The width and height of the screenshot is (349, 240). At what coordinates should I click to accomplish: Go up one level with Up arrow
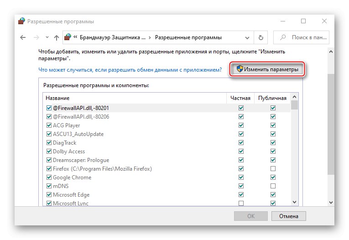[57, 37]
